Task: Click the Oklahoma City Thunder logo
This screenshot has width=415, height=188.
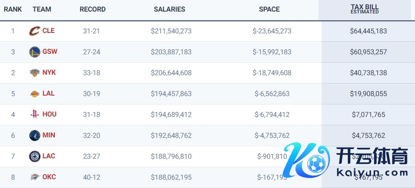Action: pyautogui.click(x=35, y=177)
